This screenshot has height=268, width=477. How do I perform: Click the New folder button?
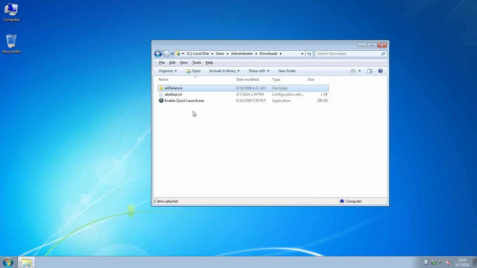287,71
